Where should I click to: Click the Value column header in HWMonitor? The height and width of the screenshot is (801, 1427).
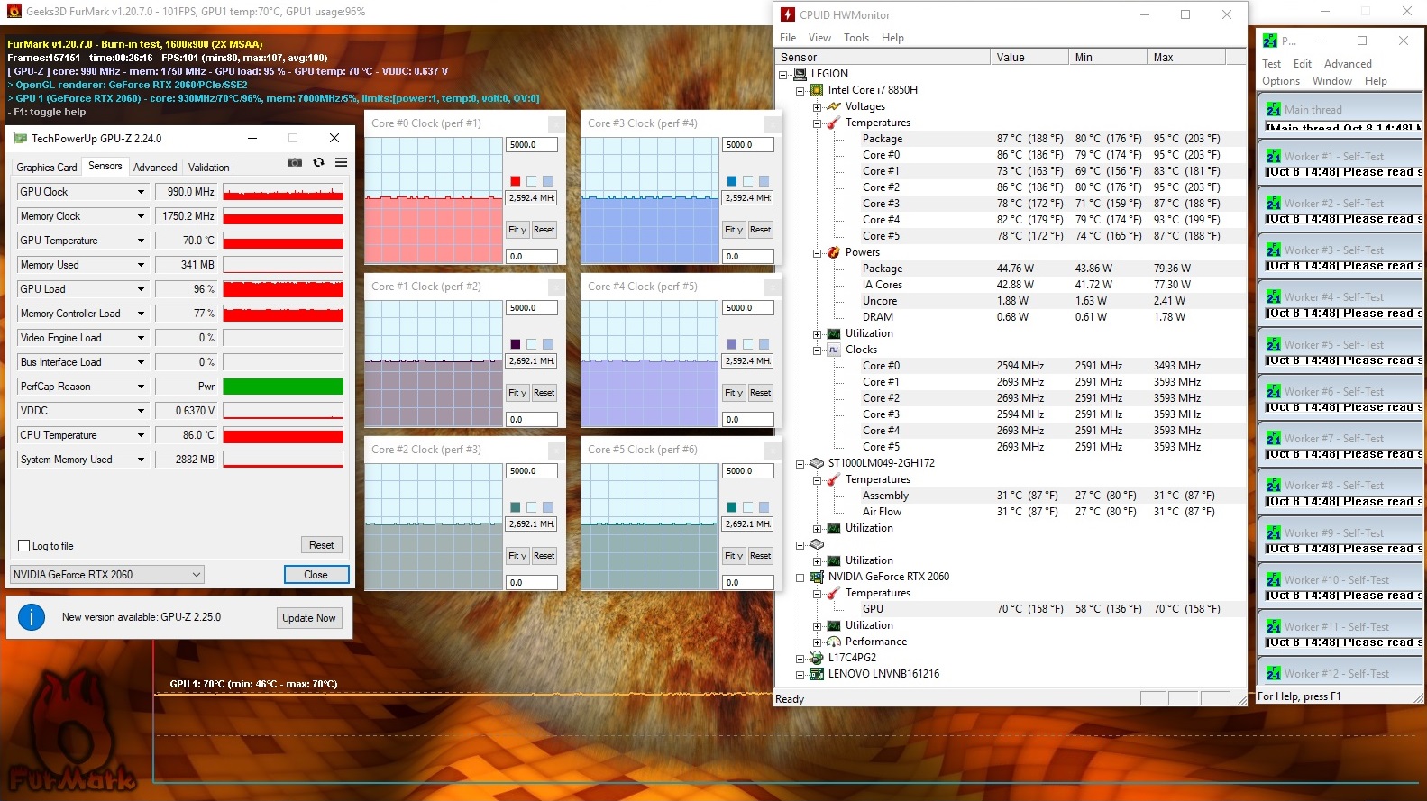(1029, 57)
